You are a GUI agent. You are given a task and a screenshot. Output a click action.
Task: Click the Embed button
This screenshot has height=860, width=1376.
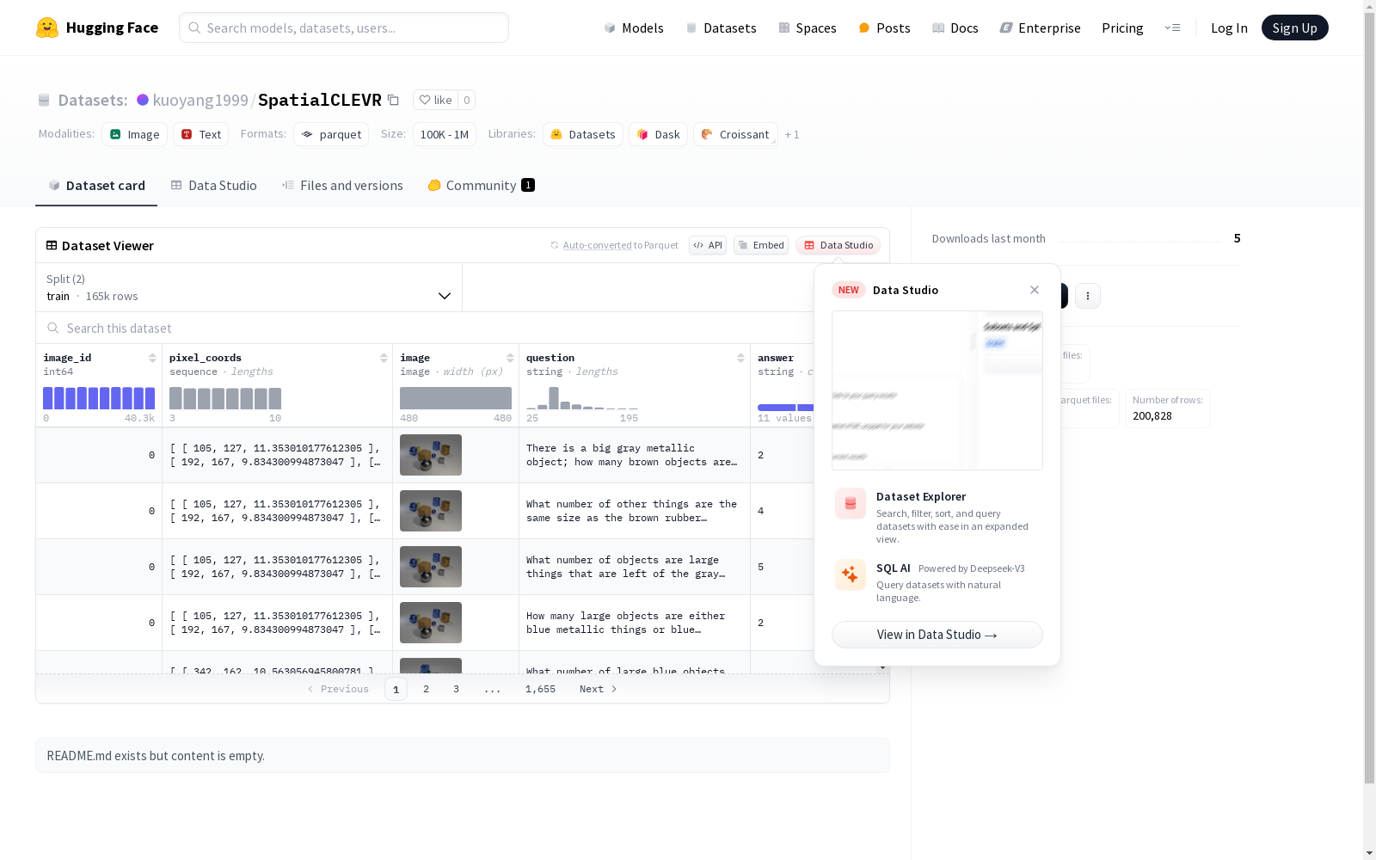click(761, 245)
